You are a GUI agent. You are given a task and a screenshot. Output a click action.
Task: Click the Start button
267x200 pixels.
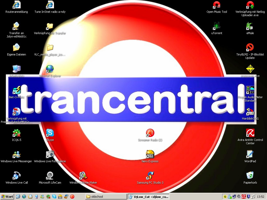point(7,197)
